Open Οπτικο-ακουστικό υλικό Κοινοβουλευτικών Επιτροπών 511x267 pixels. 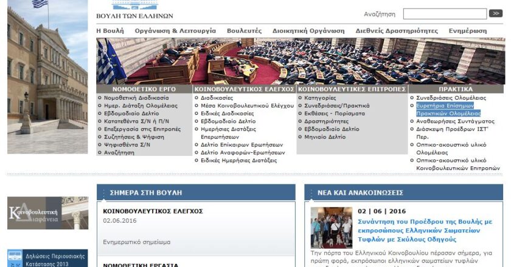pyautogui.click(x=458, y=164)
